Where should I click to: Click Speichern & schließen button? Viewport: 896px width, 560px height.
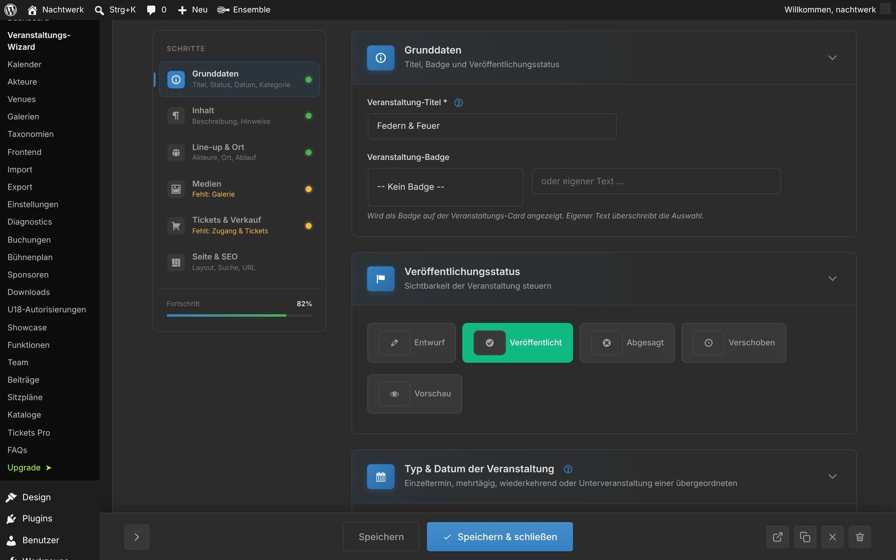point(500,537)
